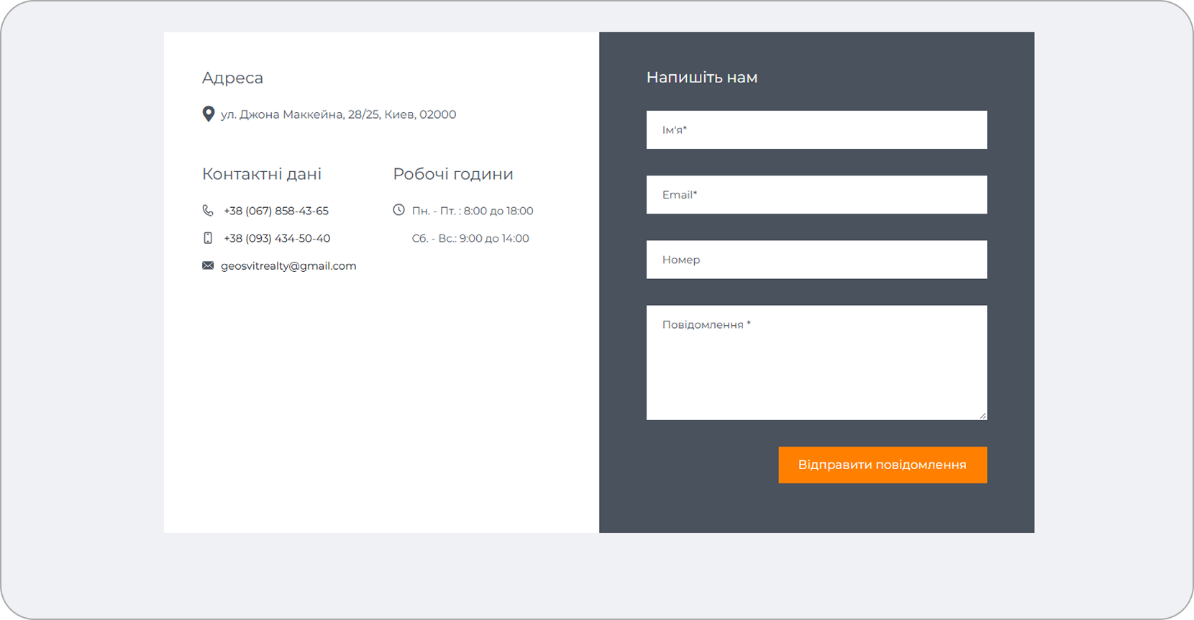Image resolution: width=1194 pixels, height=620 pixels.
Task: Click the Напишіть нам form title
Action: (701, 78)
